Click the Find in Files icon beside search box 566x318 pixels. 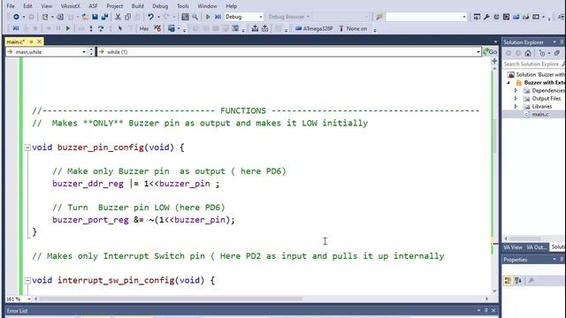379,17
